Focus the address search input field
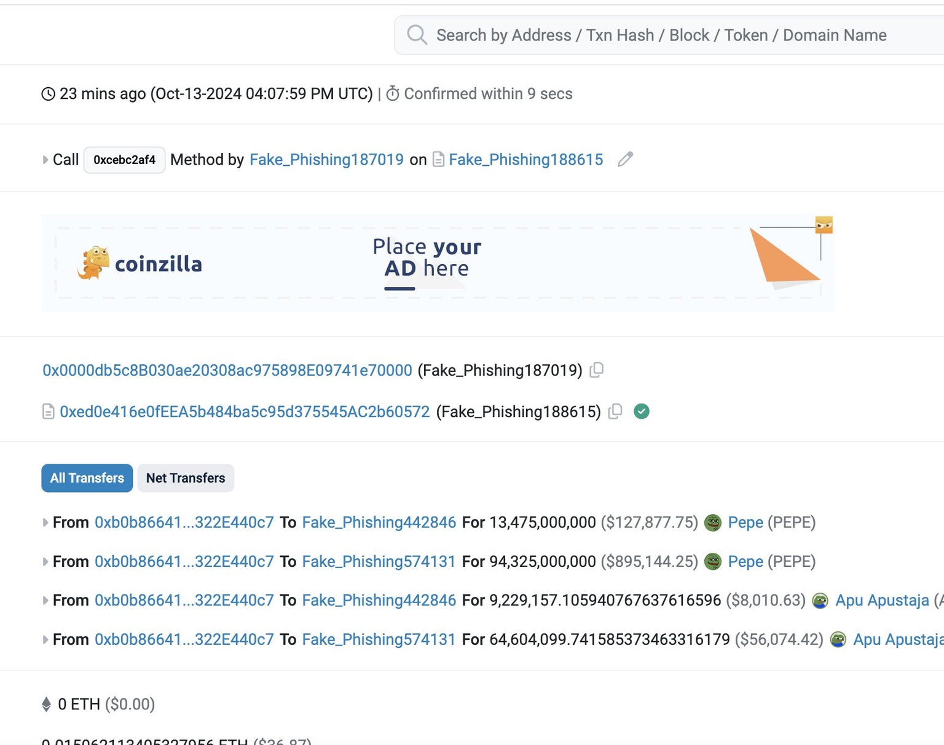944x745 pixels. 661,35
